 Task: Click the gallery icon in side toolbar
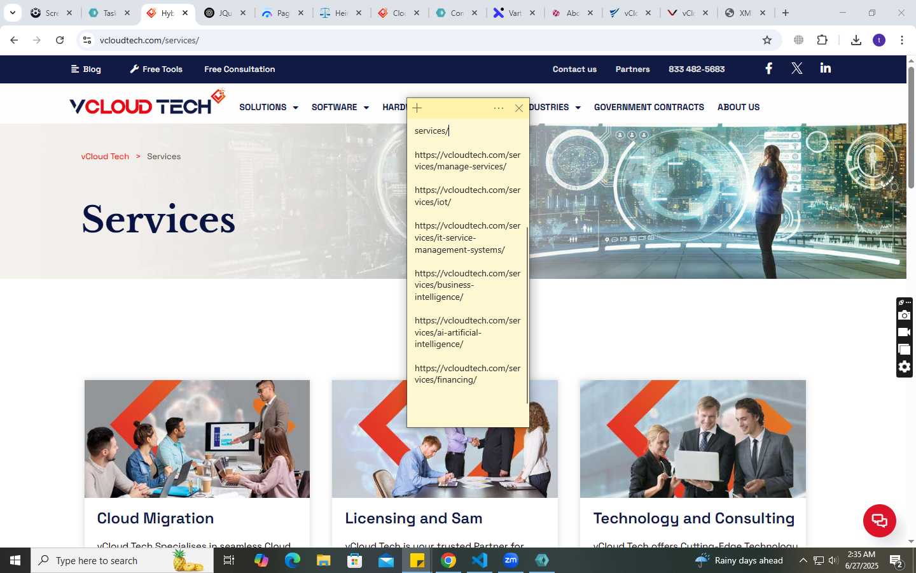click(904, 350)
